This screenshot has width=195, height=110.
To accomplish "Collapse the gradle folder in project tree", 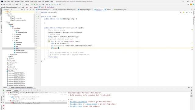I will click(5, 14).
